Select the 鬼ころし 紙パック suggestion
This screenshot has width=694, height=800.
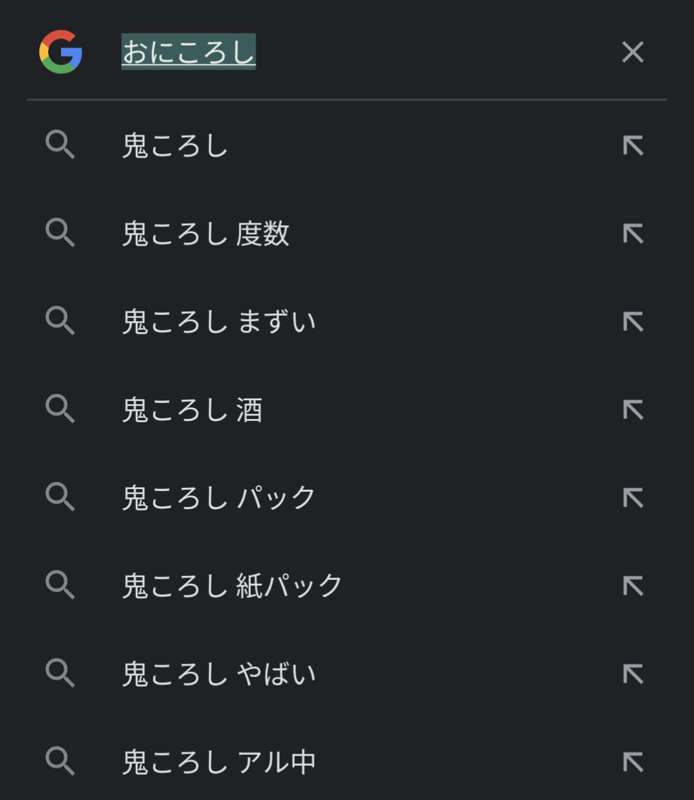click(232, 586)
